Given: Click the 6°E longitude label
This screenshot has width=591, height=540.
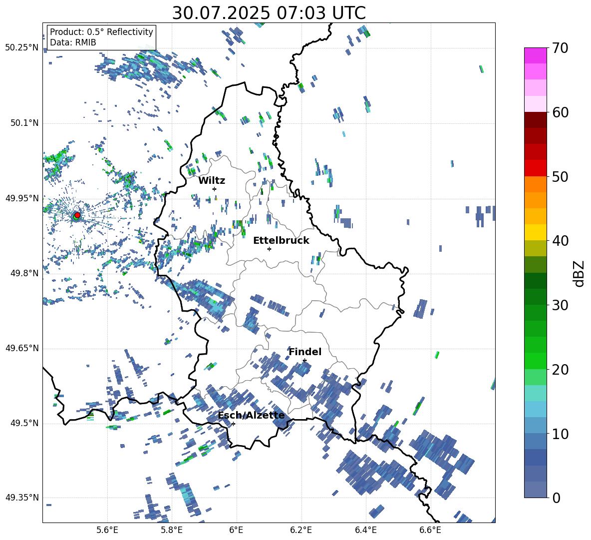Looking at the screenshot, I should click(236, 530).
